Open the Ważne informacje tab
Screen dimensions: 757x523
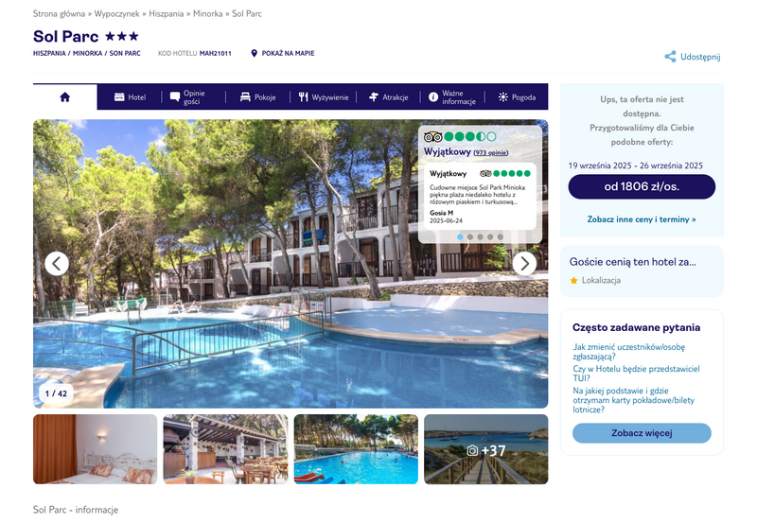pos(452,97)
